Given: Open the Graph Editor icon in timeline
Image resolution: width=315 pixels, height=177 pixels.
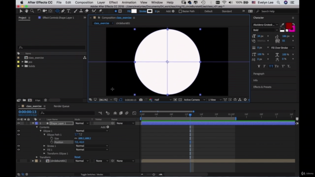Looking at the screenshot, I should (x=134, y=113).
